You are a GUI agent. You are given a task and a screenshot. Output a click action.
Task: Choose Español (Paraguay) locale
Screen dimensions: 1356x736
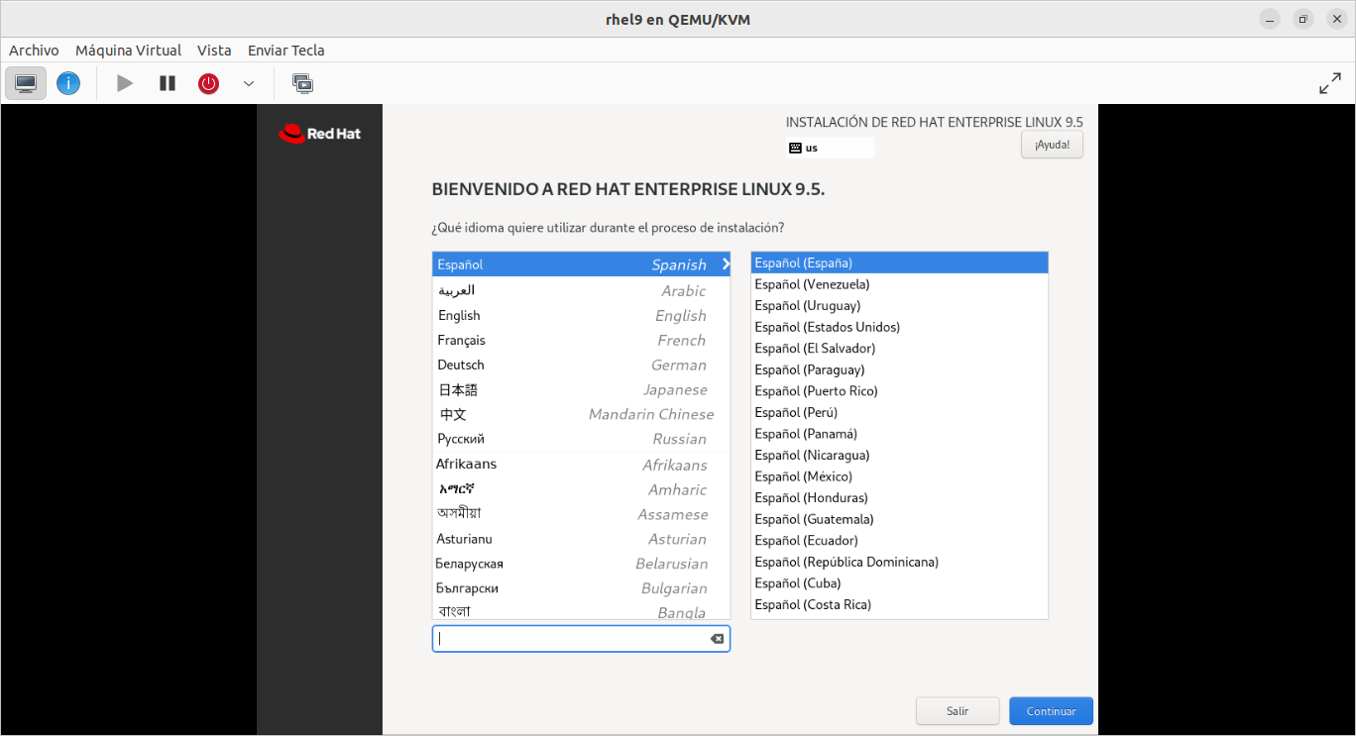pyautogui.click(x=899, y=369)
